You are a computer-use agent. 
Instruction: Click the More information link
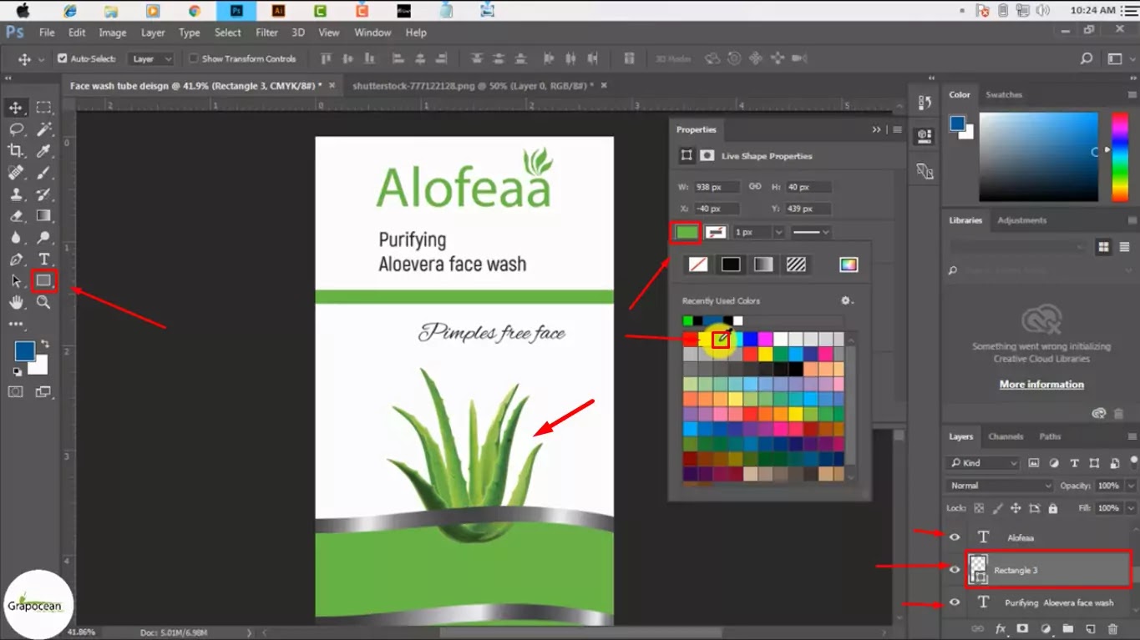click(x=1041, y=384)
